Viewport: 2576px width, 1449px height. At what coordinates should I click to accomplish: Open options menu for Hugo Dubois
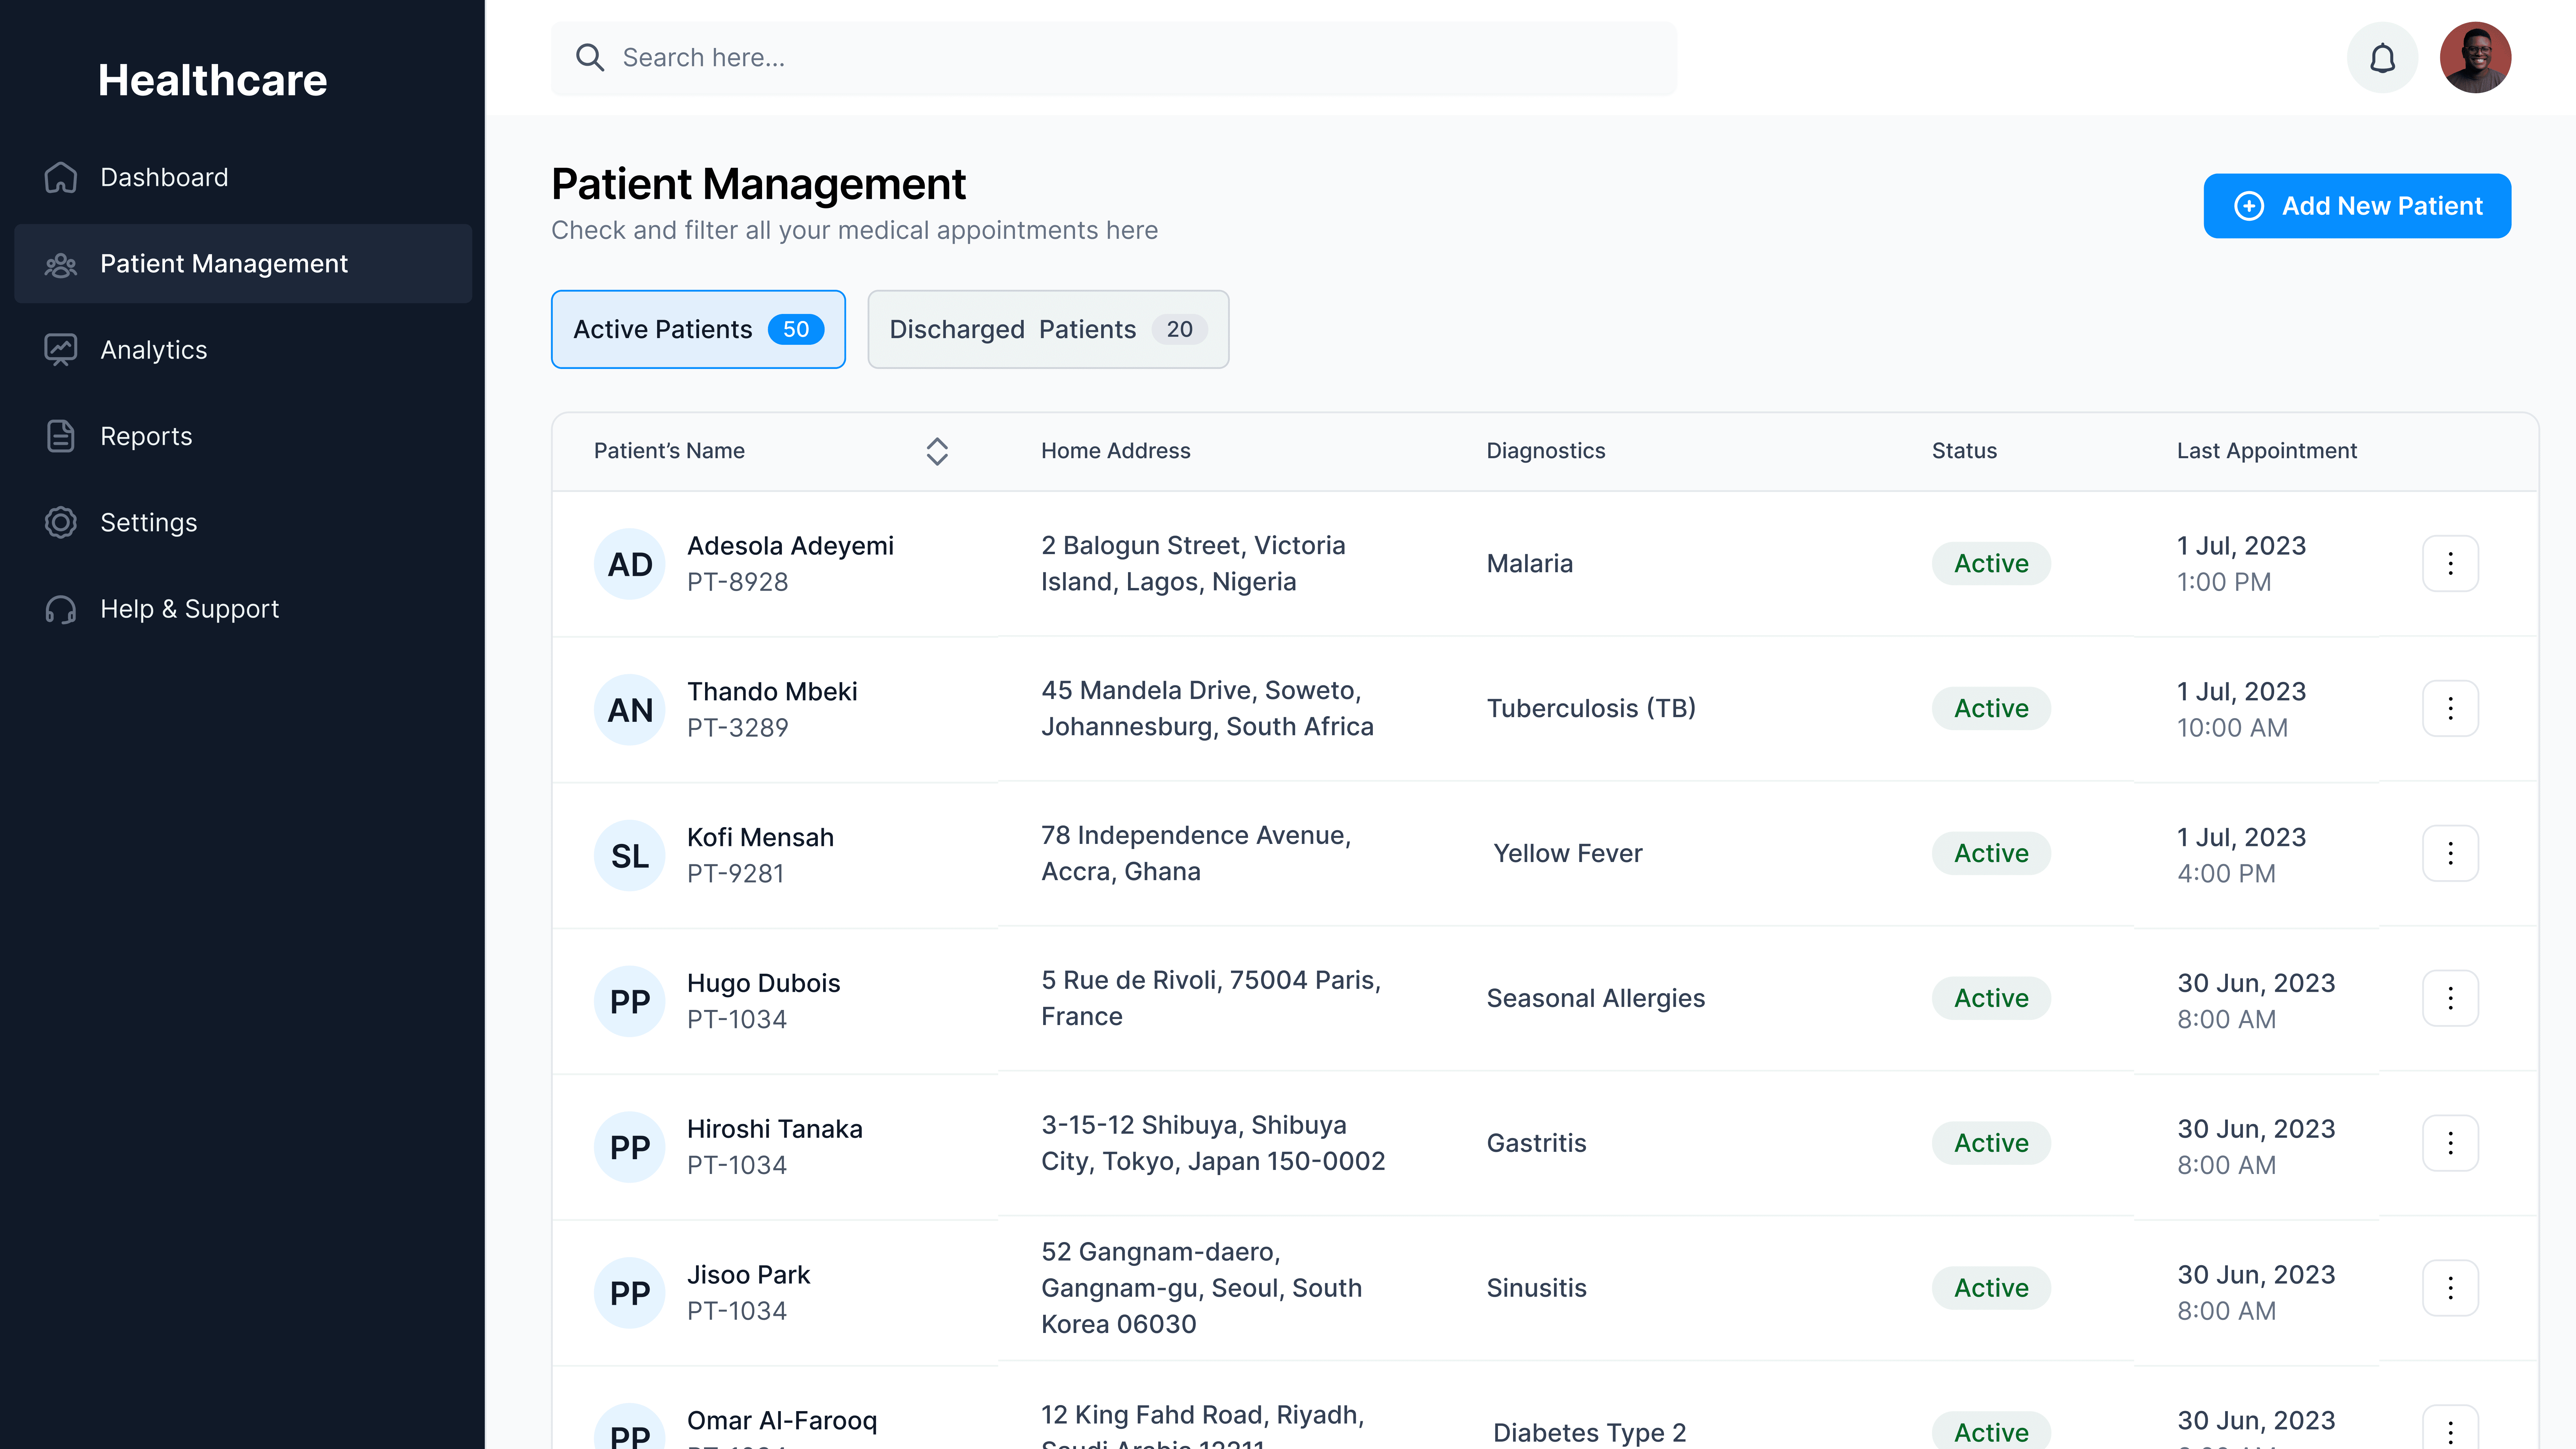pos(2450,998)
